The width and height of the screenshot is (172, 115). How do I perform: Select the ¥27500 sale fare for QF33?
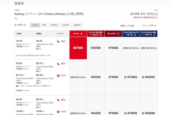click(x=78, y=48)
